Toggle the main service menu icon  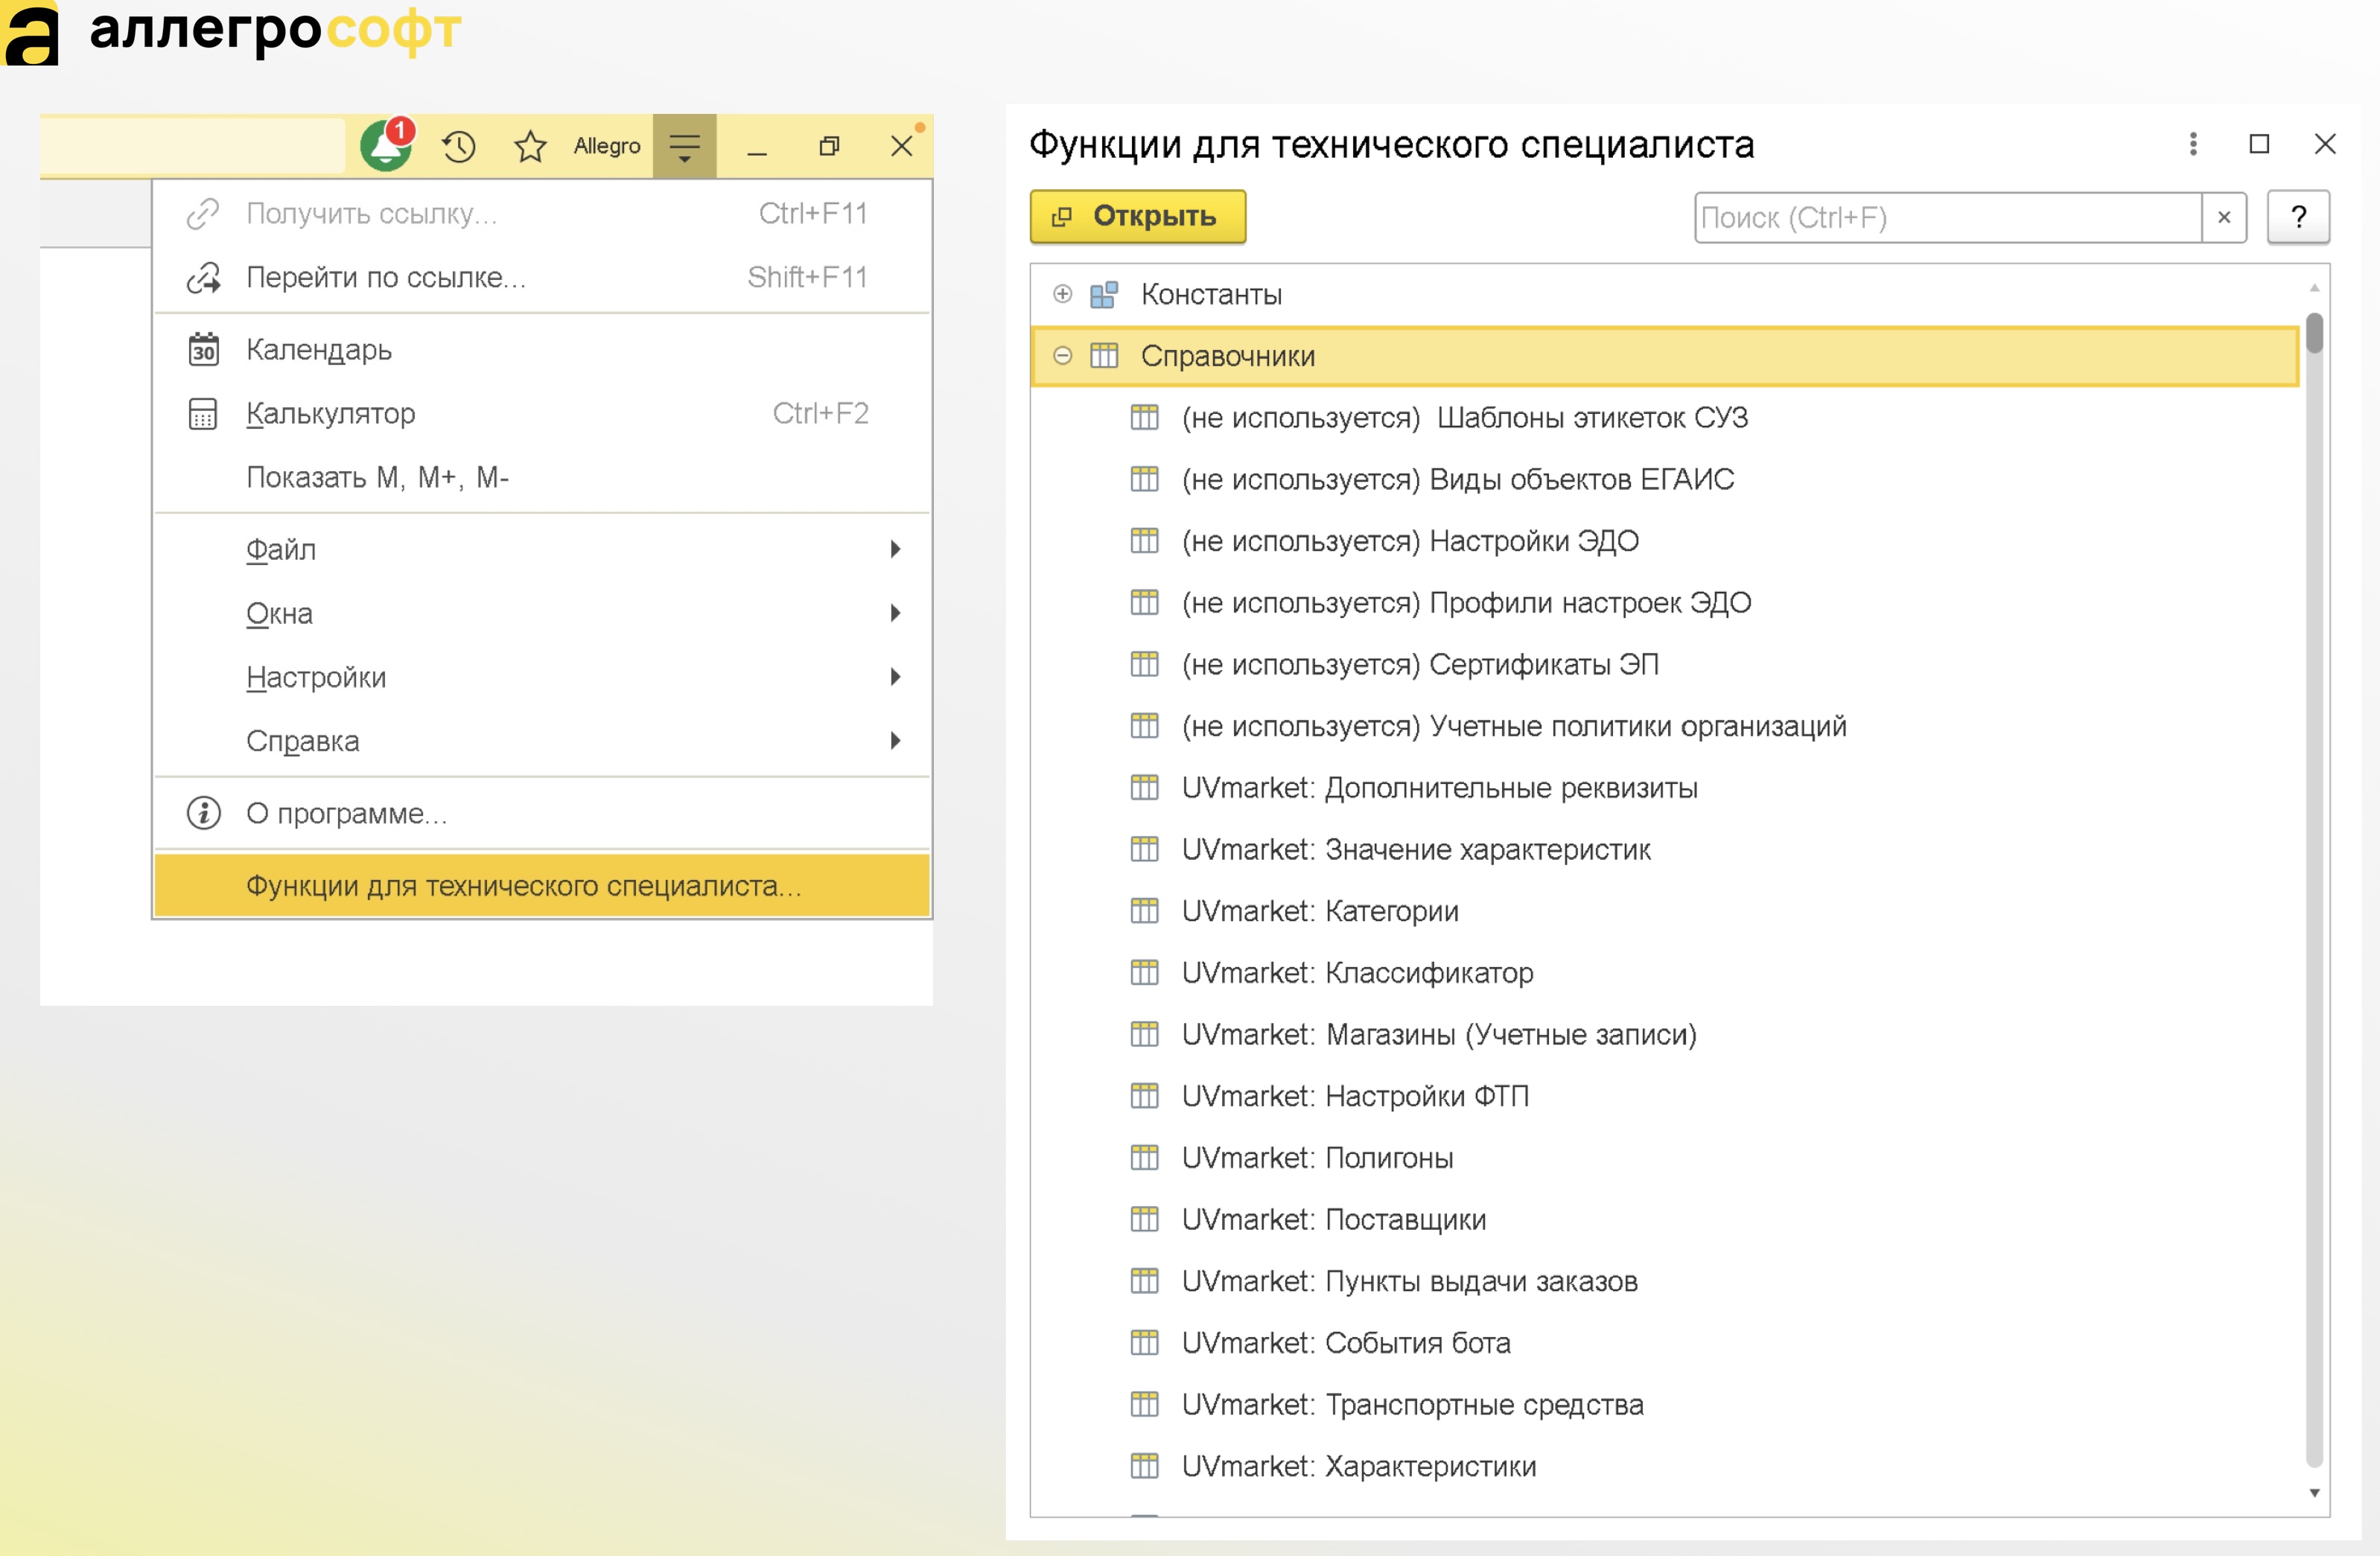pos(685,147)
